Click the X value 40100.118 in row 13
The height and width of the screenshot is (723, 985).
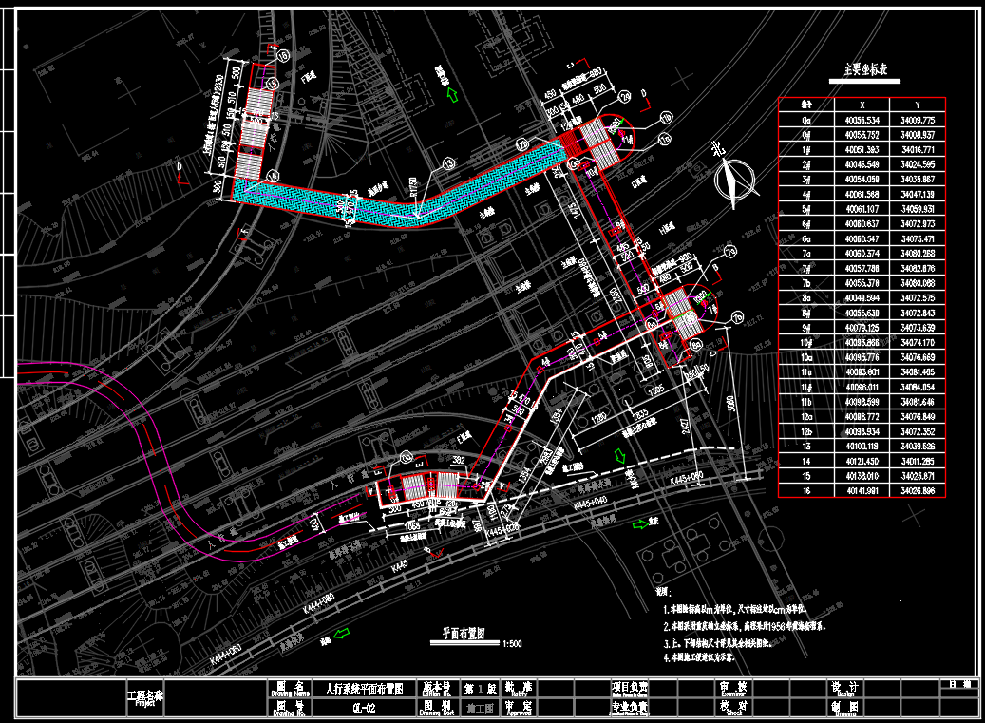862,447
